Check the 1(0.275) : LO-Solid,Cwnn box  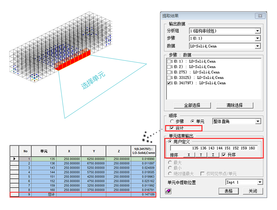click(x=169, y=72)
